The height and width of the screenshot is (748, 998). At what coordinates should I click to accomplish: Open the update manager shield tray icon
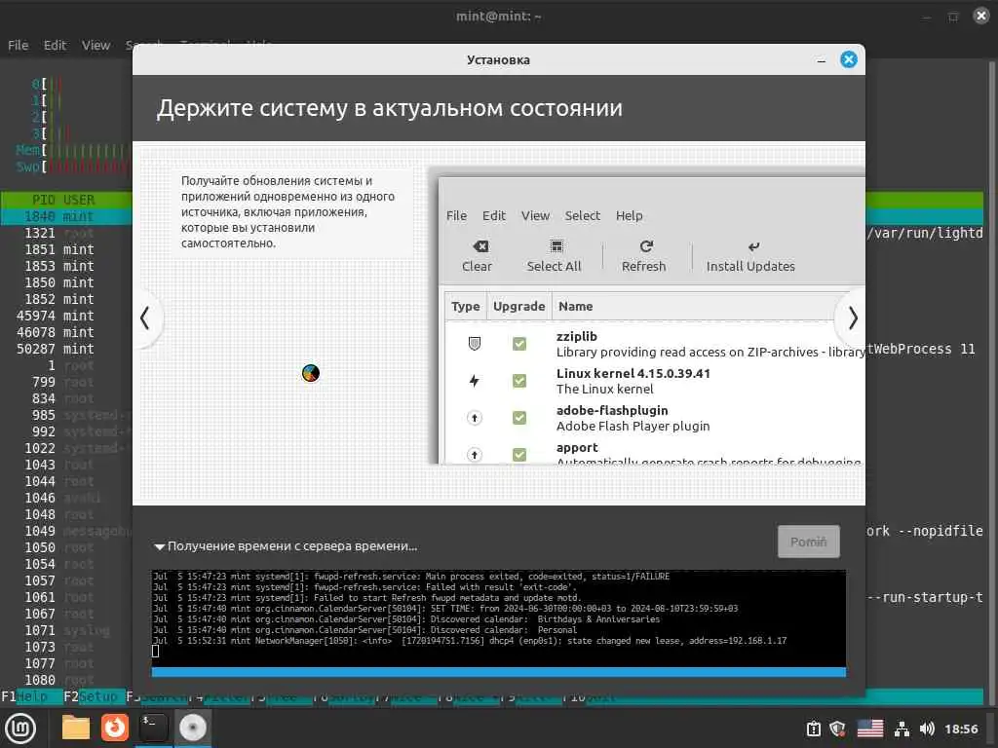(x=837, y=729)
